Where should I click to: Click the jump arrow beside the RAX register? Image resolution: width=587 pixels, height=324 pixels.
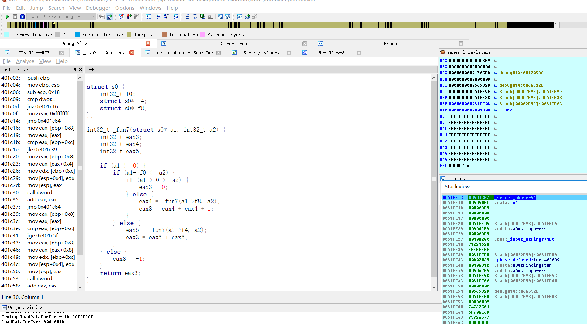(495, 61)
